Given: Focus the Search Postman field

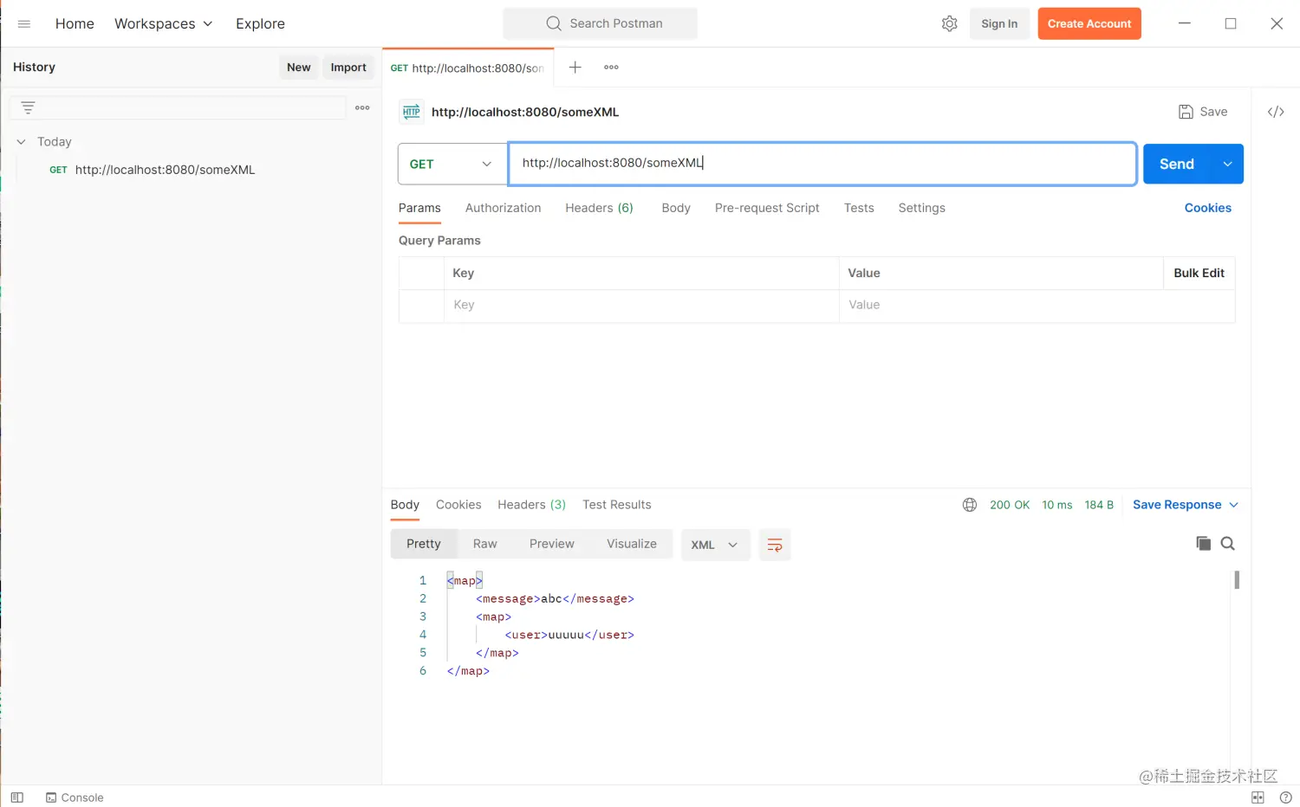Looking at the screenshot, I should click(x=600, y=23).
